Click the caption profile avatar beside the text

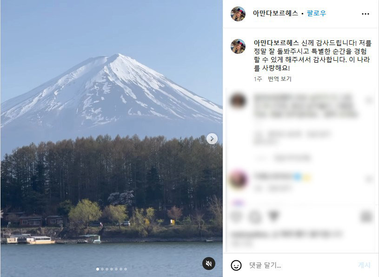tap(238, 46)
